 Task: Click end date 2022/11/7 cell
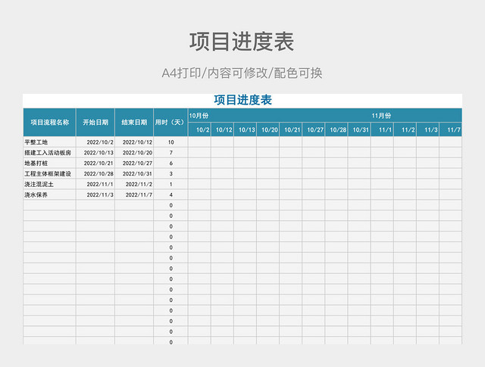134,194
